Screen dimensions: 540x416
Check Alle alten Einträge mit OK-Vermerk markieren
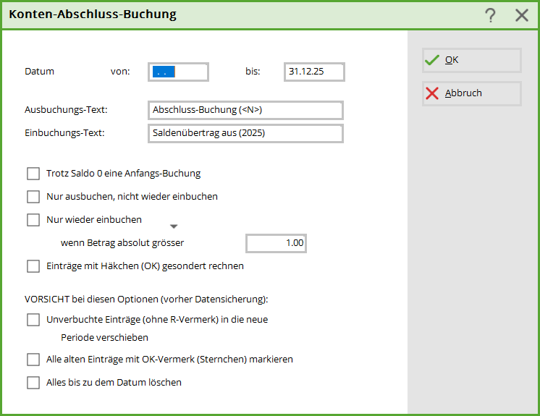click(x=33, y=360)
